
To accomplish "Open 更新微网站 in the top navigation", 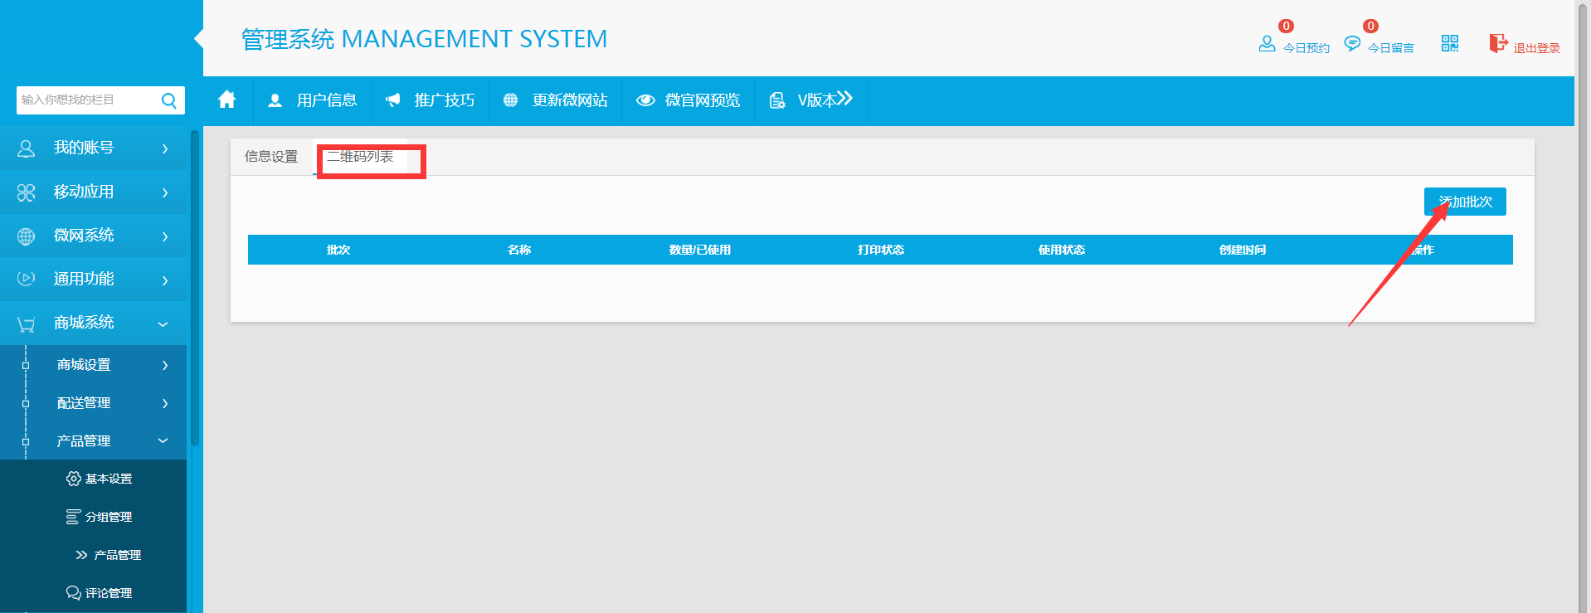I will click(x=570, y=100).
